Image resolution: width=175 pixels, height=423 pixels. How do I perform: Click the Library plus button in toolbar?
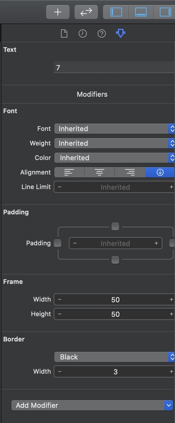[x=58, y=12]
